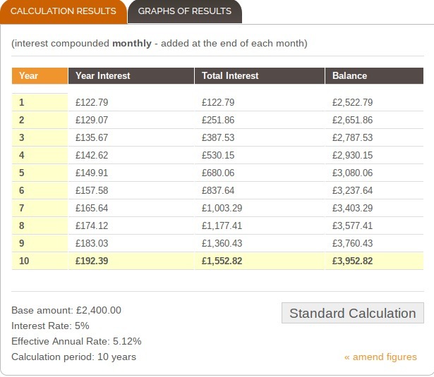The width and height of the screenshot is (434, 377).
Task: Click the balance value £2,522.79
Action: [x=352, y=103]
